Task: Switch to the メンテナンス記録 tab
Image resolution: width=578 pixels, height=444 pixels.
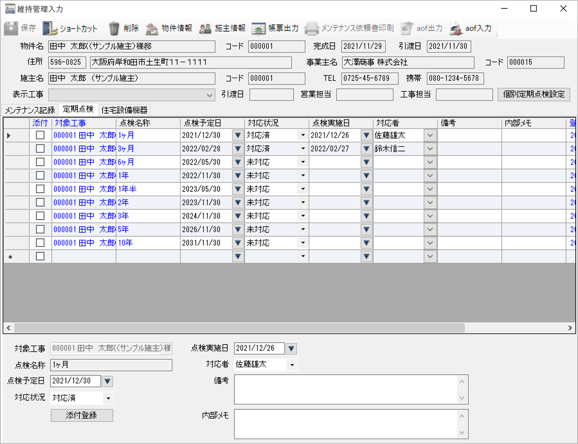Action: click(x=29, y=110)
